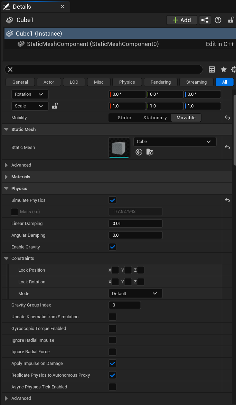Uncheck Replicate Physics to Autonomous Proxy
Screen dimensions: 236x405
(113, 375)
